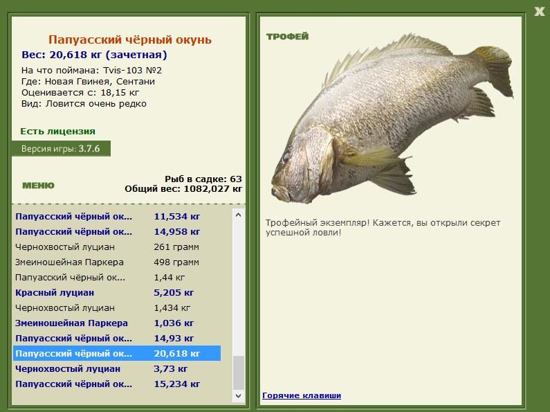Screen dimensions: 550x412
Task: Select Папуасский чёрный окунь 14,958 кг row
Action: tap(117, 231)
